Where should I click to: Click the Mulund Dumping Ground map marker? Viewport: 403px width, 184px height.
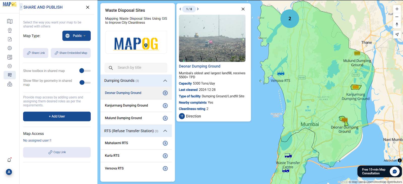pyautogui.click(x=357, y=53)
